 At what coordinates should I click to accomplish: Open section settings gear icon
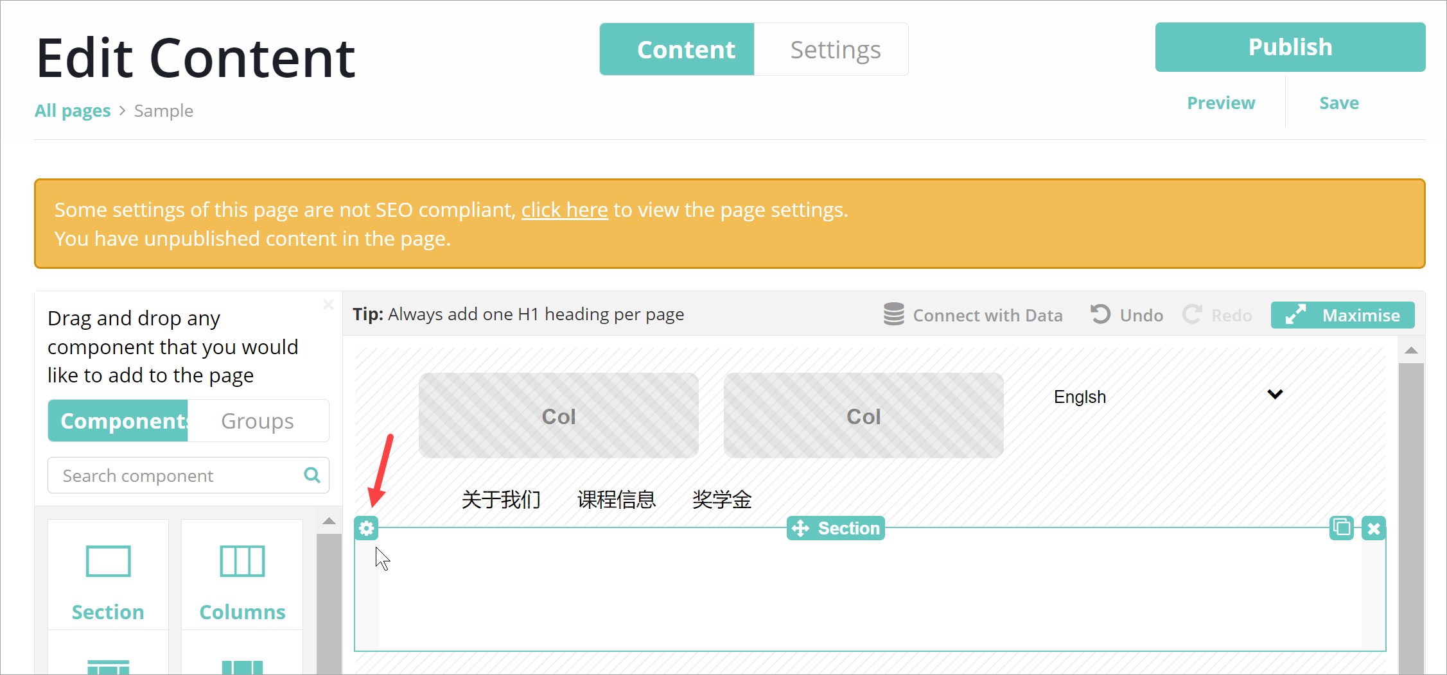point(366,528)
